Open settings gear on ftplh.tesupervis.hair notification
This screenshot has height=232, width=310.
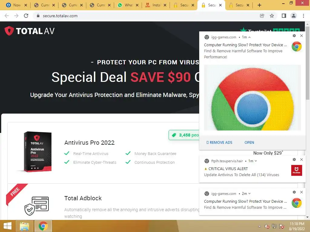tap(294, 159)
